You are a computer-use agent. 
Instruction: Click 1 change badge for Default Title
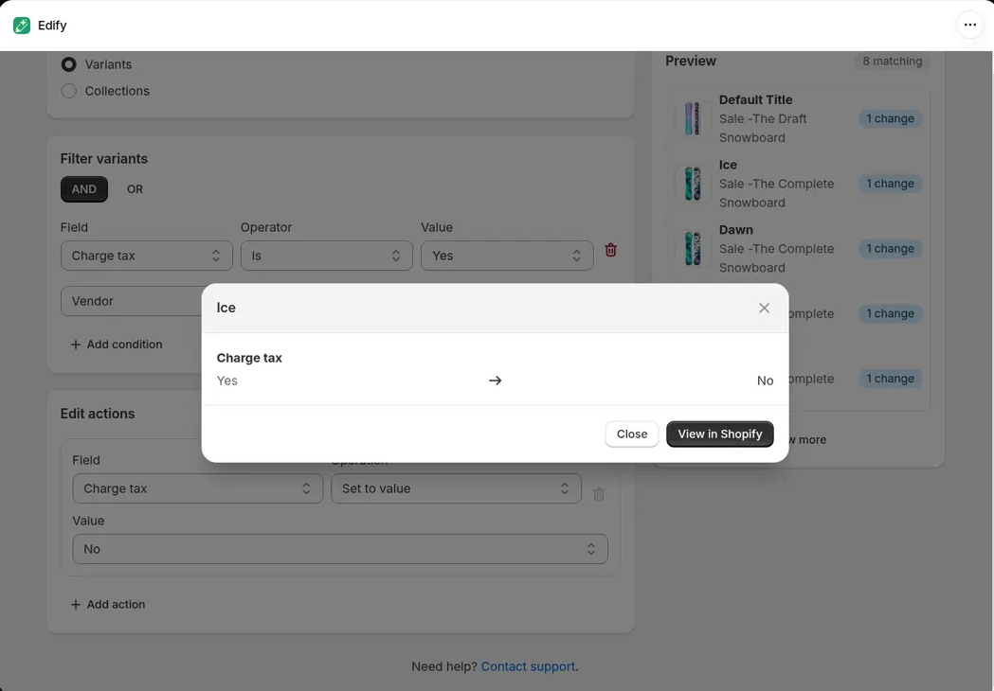[890, 119]
